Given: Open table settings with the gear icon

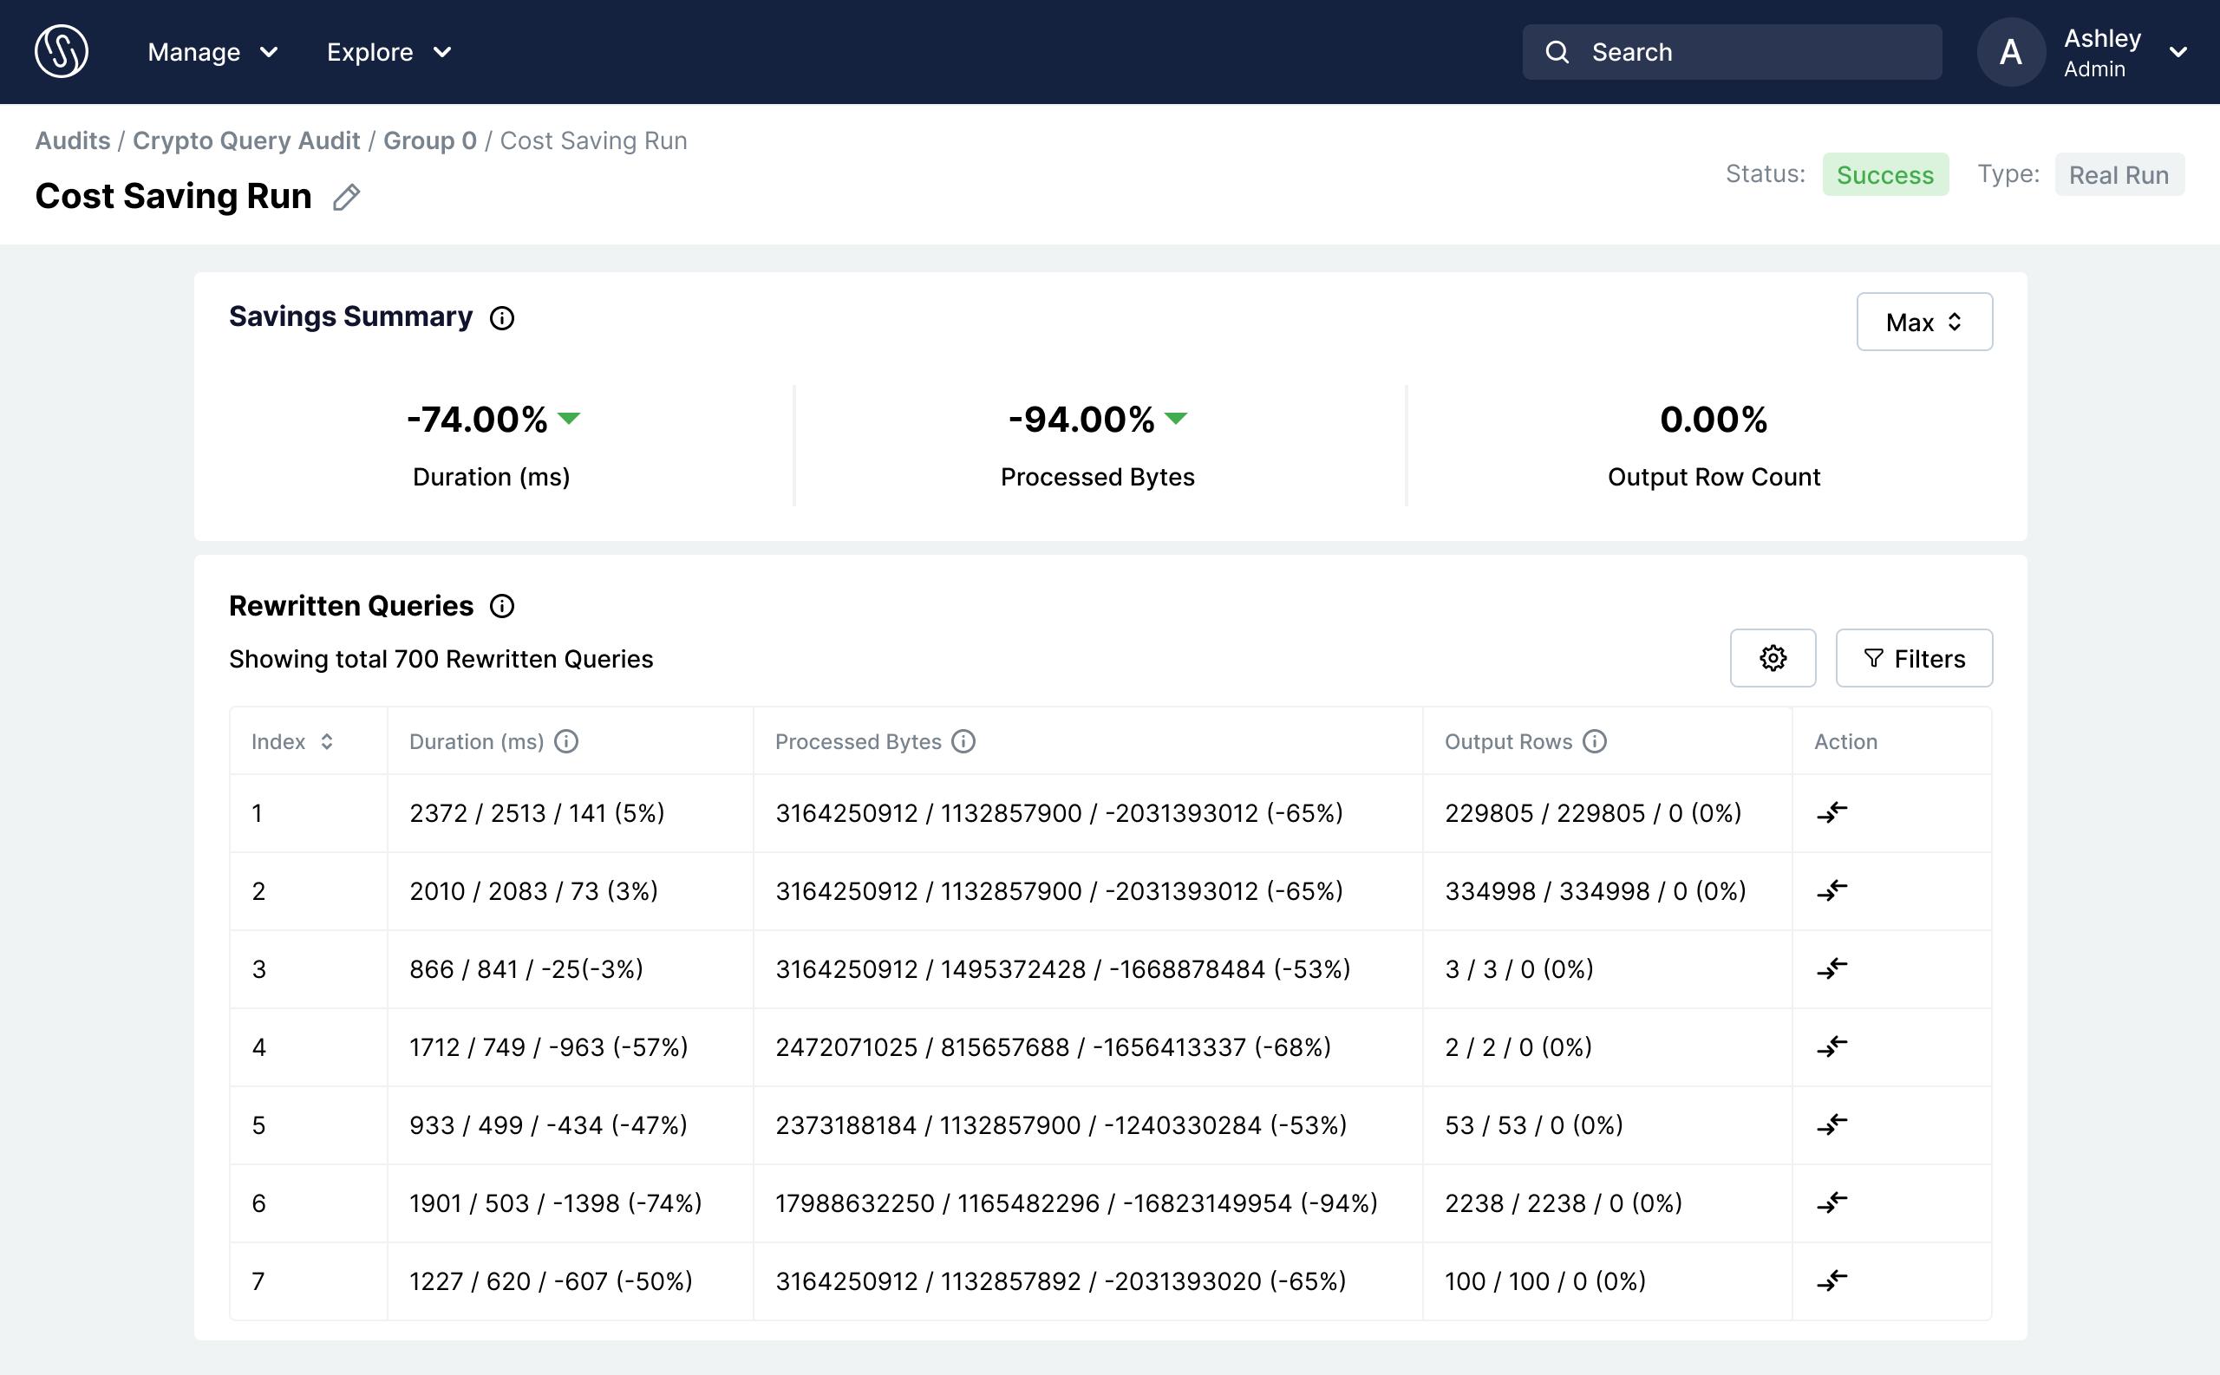Looking at the screenshot, I should pos(1772,658).
